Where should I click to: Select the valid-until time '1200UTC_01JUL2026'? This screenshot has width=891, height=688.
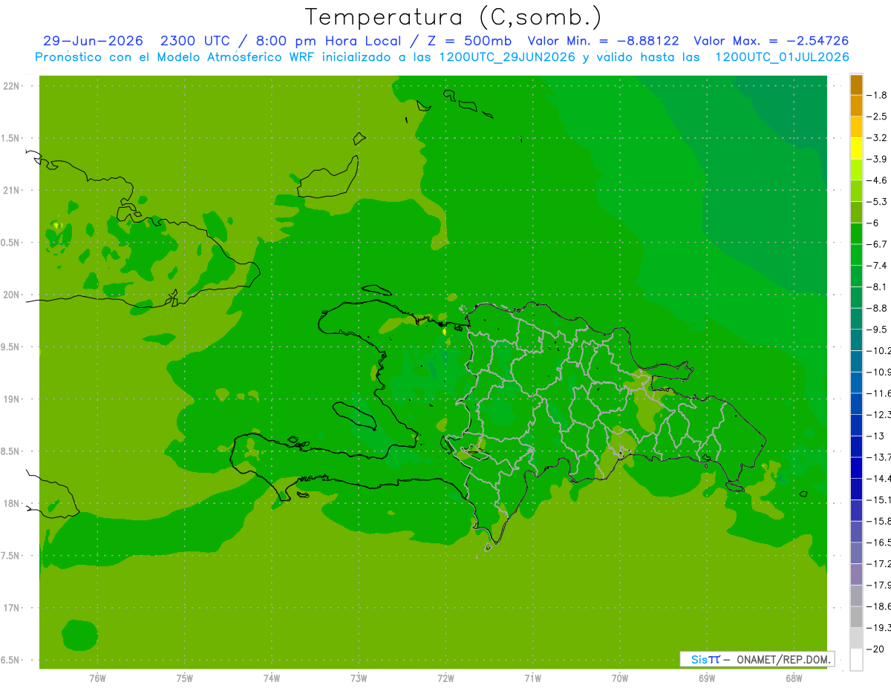[x=782, y=57]
